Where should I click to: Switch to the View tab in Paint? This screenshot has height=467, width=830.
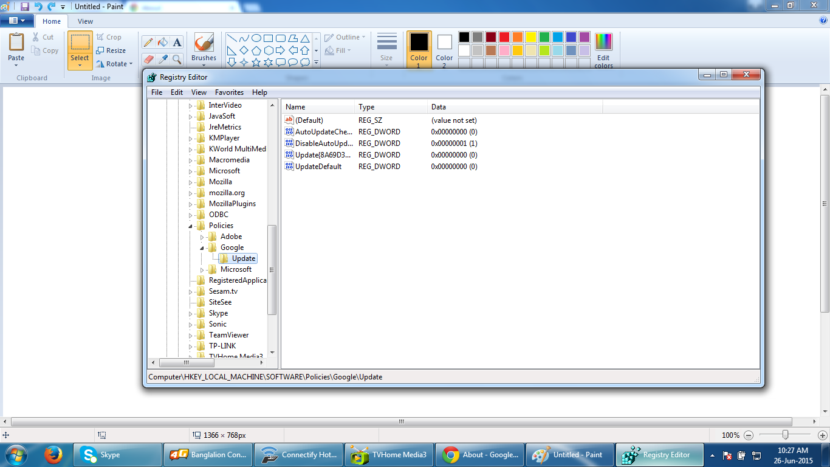pos(86,21)
